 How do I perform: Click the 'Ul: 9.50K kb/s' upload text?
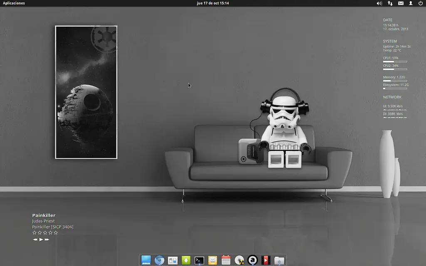[393, 106]
